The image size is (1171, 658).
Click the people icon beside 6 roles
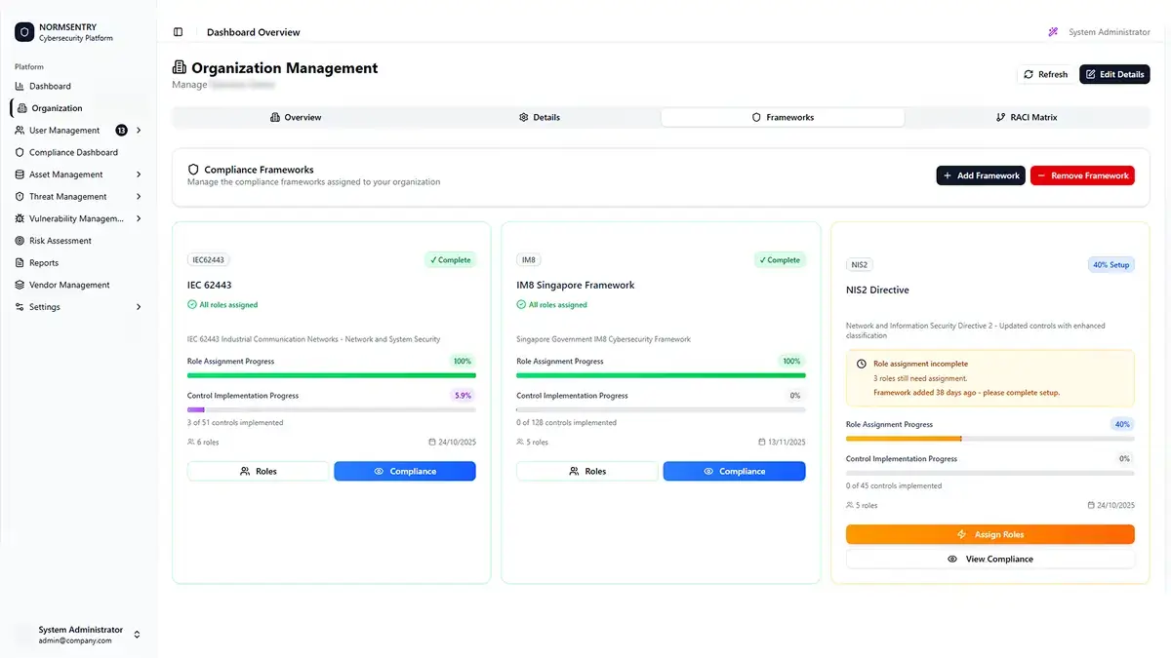191,442
